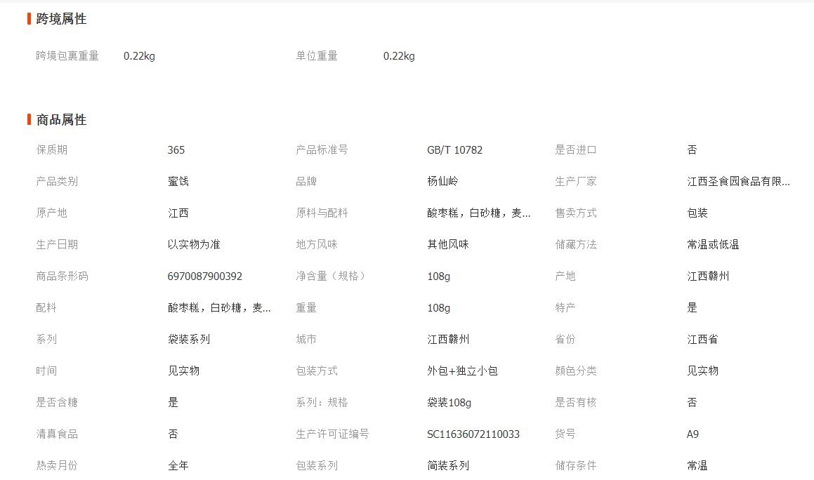
Task: Click the 热卖月份 value 全年
Action: point(178,466)
